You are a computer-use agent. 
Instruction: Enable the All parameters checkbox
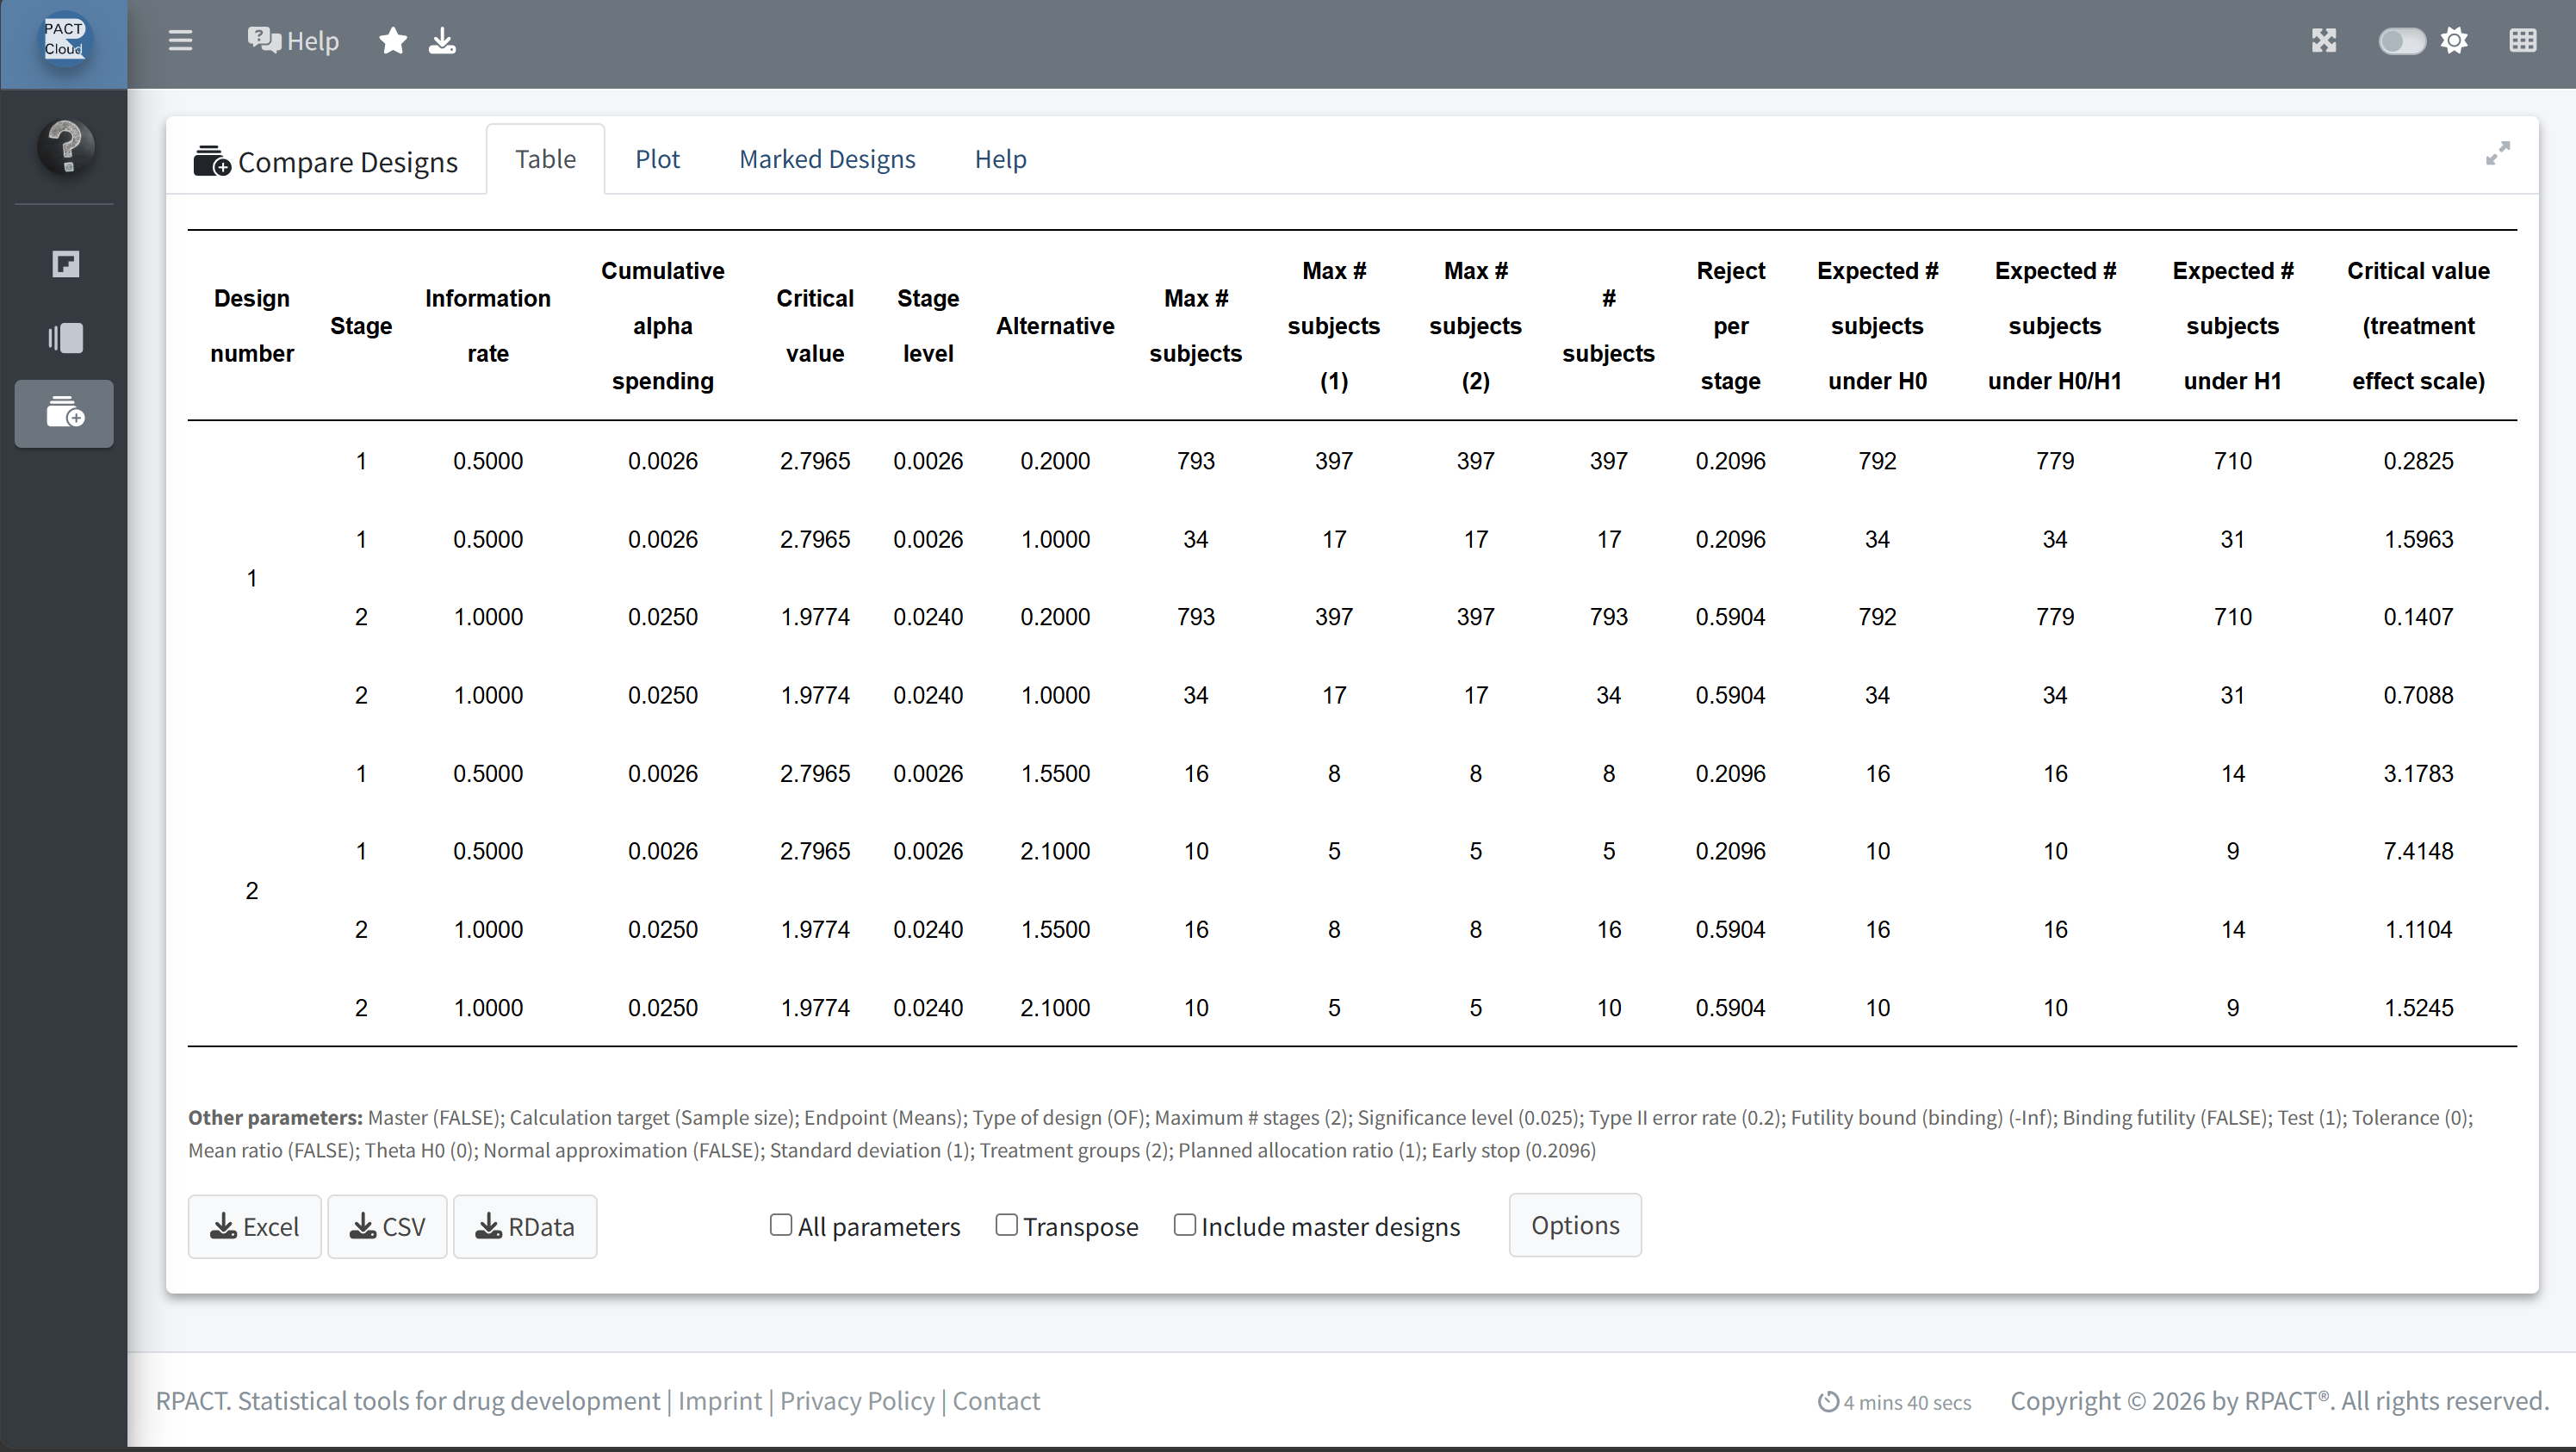[781, 1225]
